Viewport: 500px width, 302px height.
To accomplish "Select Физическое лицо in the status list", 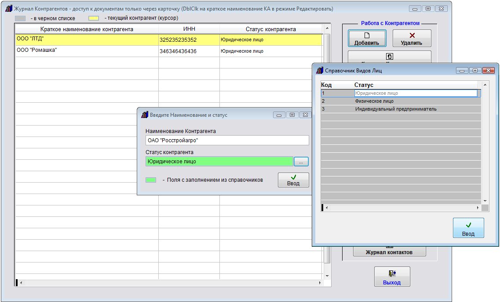I will point(374,101).
